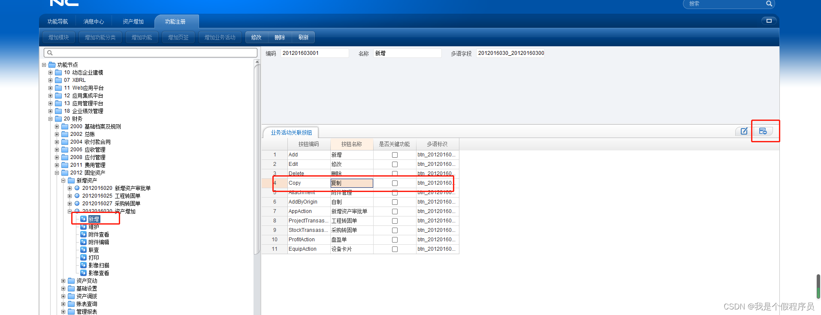Click the delete-row icon above the button table
The height and width of the screenshot is (315, 821).
point(763,131)
